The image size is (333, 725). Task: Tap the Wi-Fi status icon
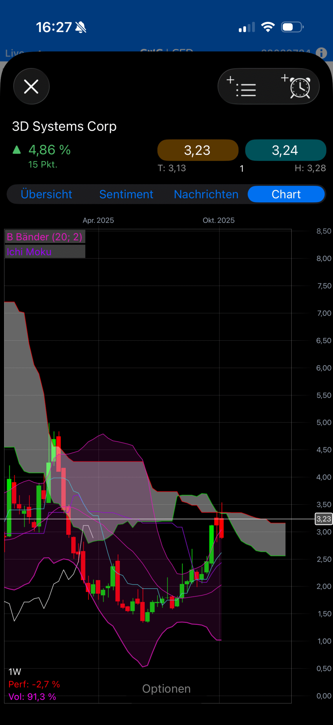pyautogui.click(x=268, y=27)
